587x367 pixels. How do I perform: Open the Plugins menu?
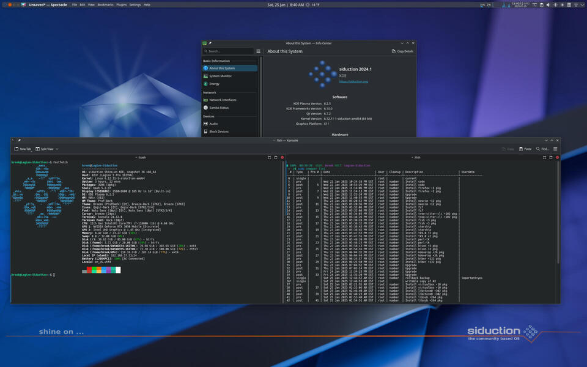[x=121, y=5]
